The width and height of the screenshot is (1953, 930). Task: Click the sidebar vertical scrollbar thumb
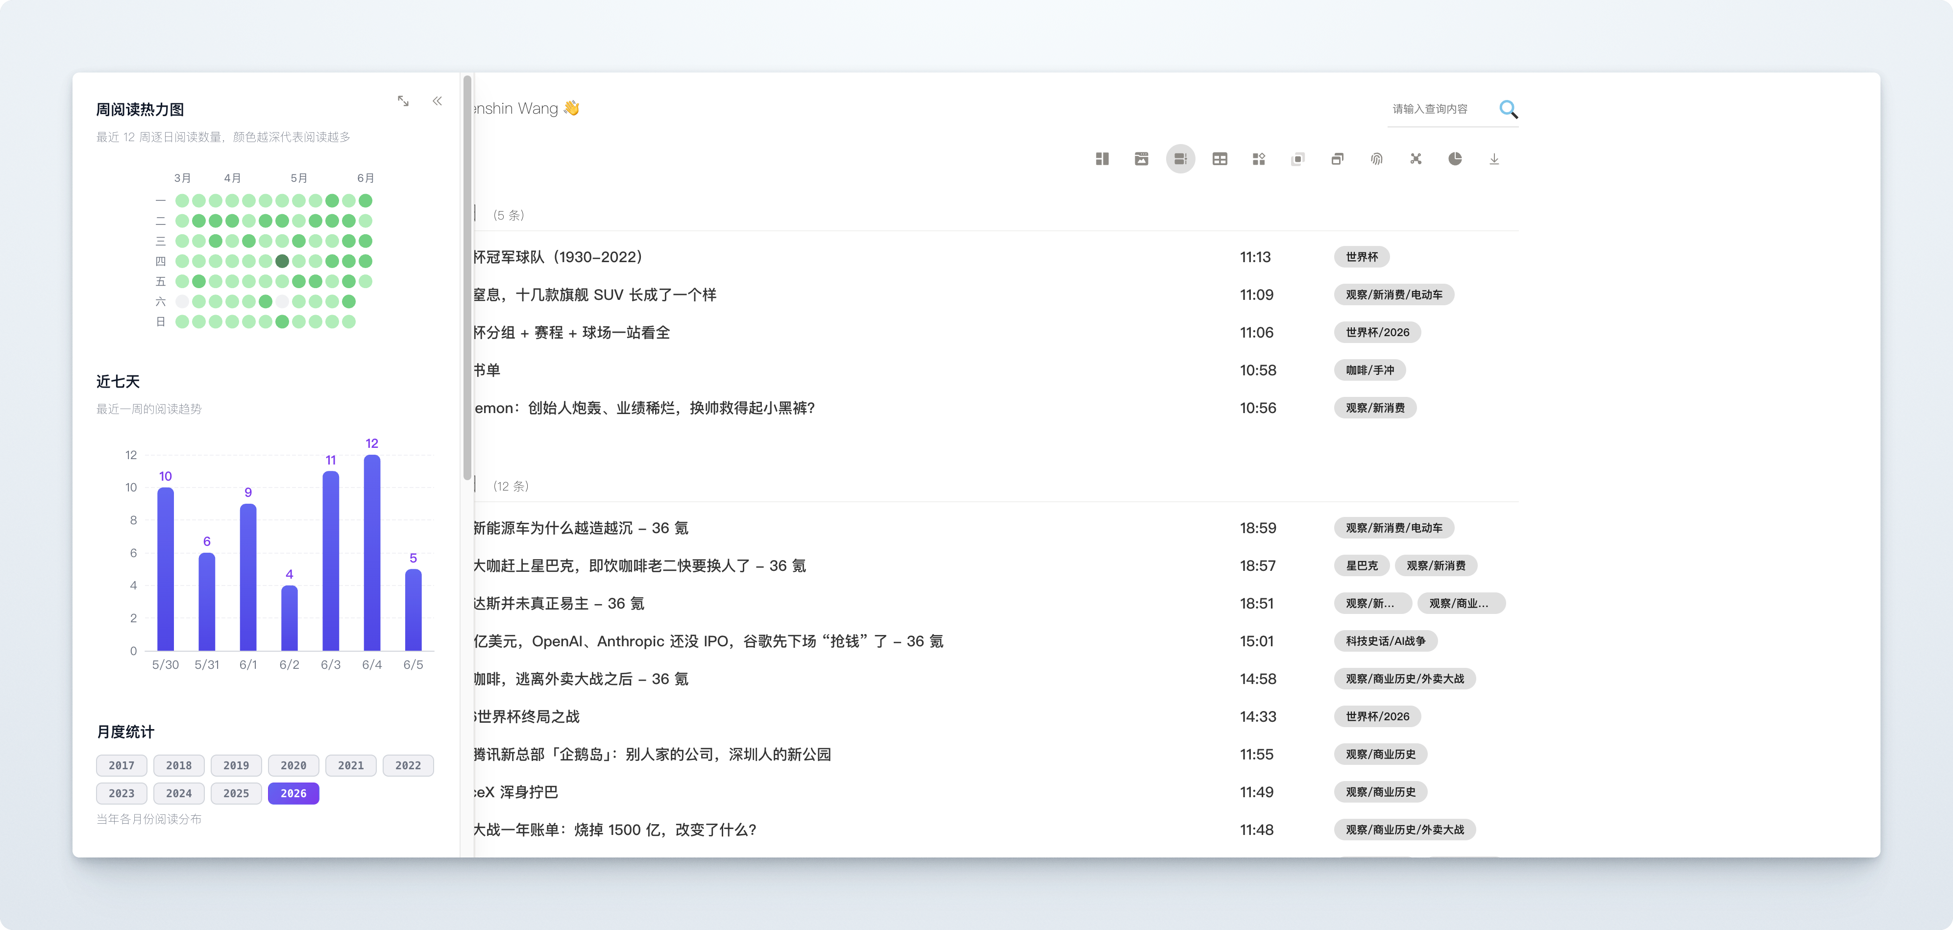pos(467,277)
